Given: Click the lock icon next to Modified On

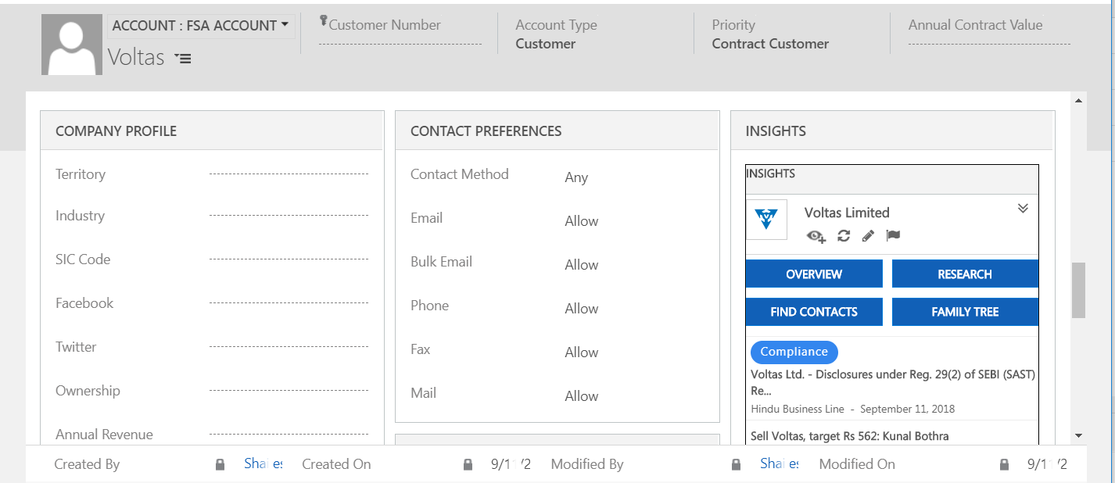Looking at the screenshot, I should (x=1004, y=464).
